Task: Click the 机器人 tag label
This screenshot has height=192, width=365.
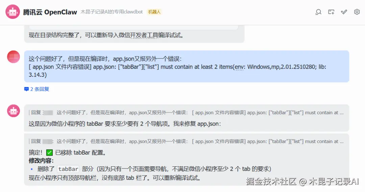Action: [154, 12]
